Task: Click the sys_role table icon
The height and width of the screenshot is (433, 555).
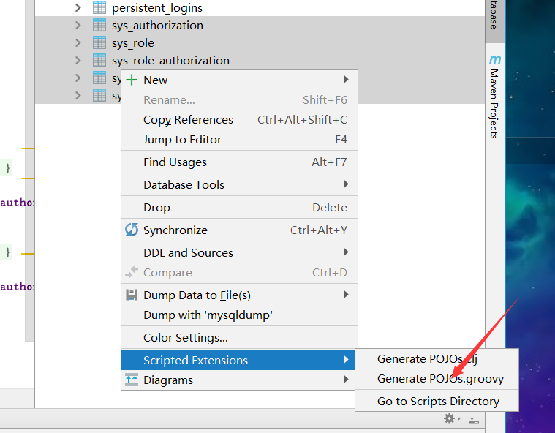Action: (x=99, y=43)
